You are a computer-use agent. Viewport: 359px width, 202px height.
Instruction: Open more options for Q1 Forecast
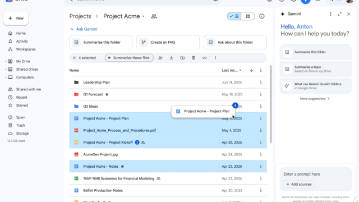[x=261, y=94]
